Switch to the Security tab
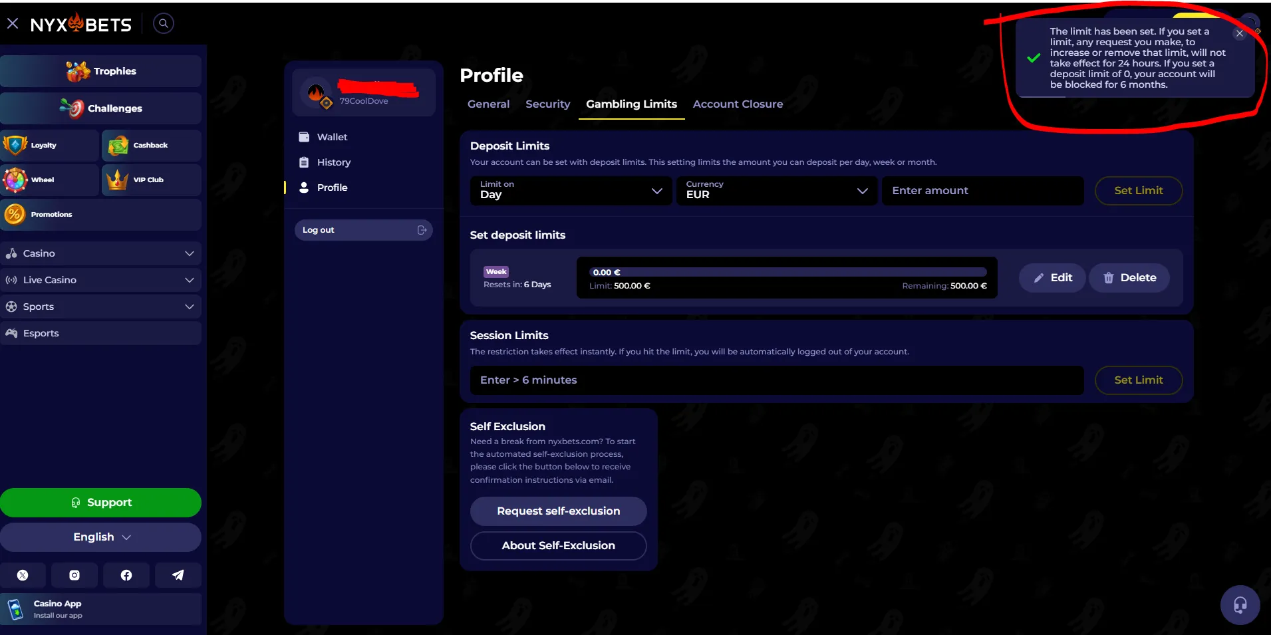Image resolution: width=1271 pixels, height=635 pixels. (547, 104)
